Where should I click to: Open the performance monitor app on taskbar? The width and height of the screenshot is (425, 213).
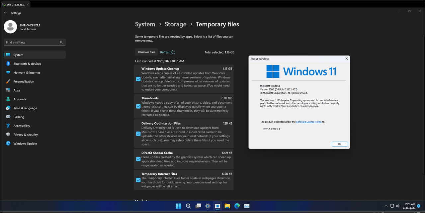(x=247, y=206)
